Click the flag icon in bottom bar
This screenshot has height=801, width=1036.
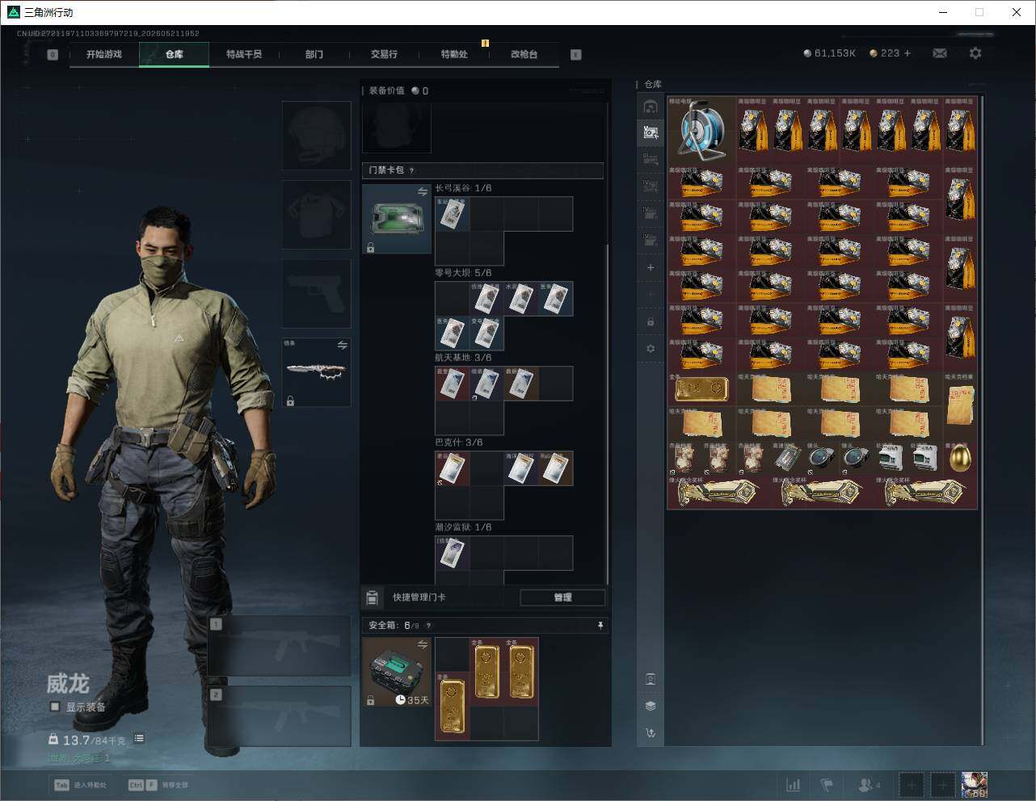(x=827, y=785)
